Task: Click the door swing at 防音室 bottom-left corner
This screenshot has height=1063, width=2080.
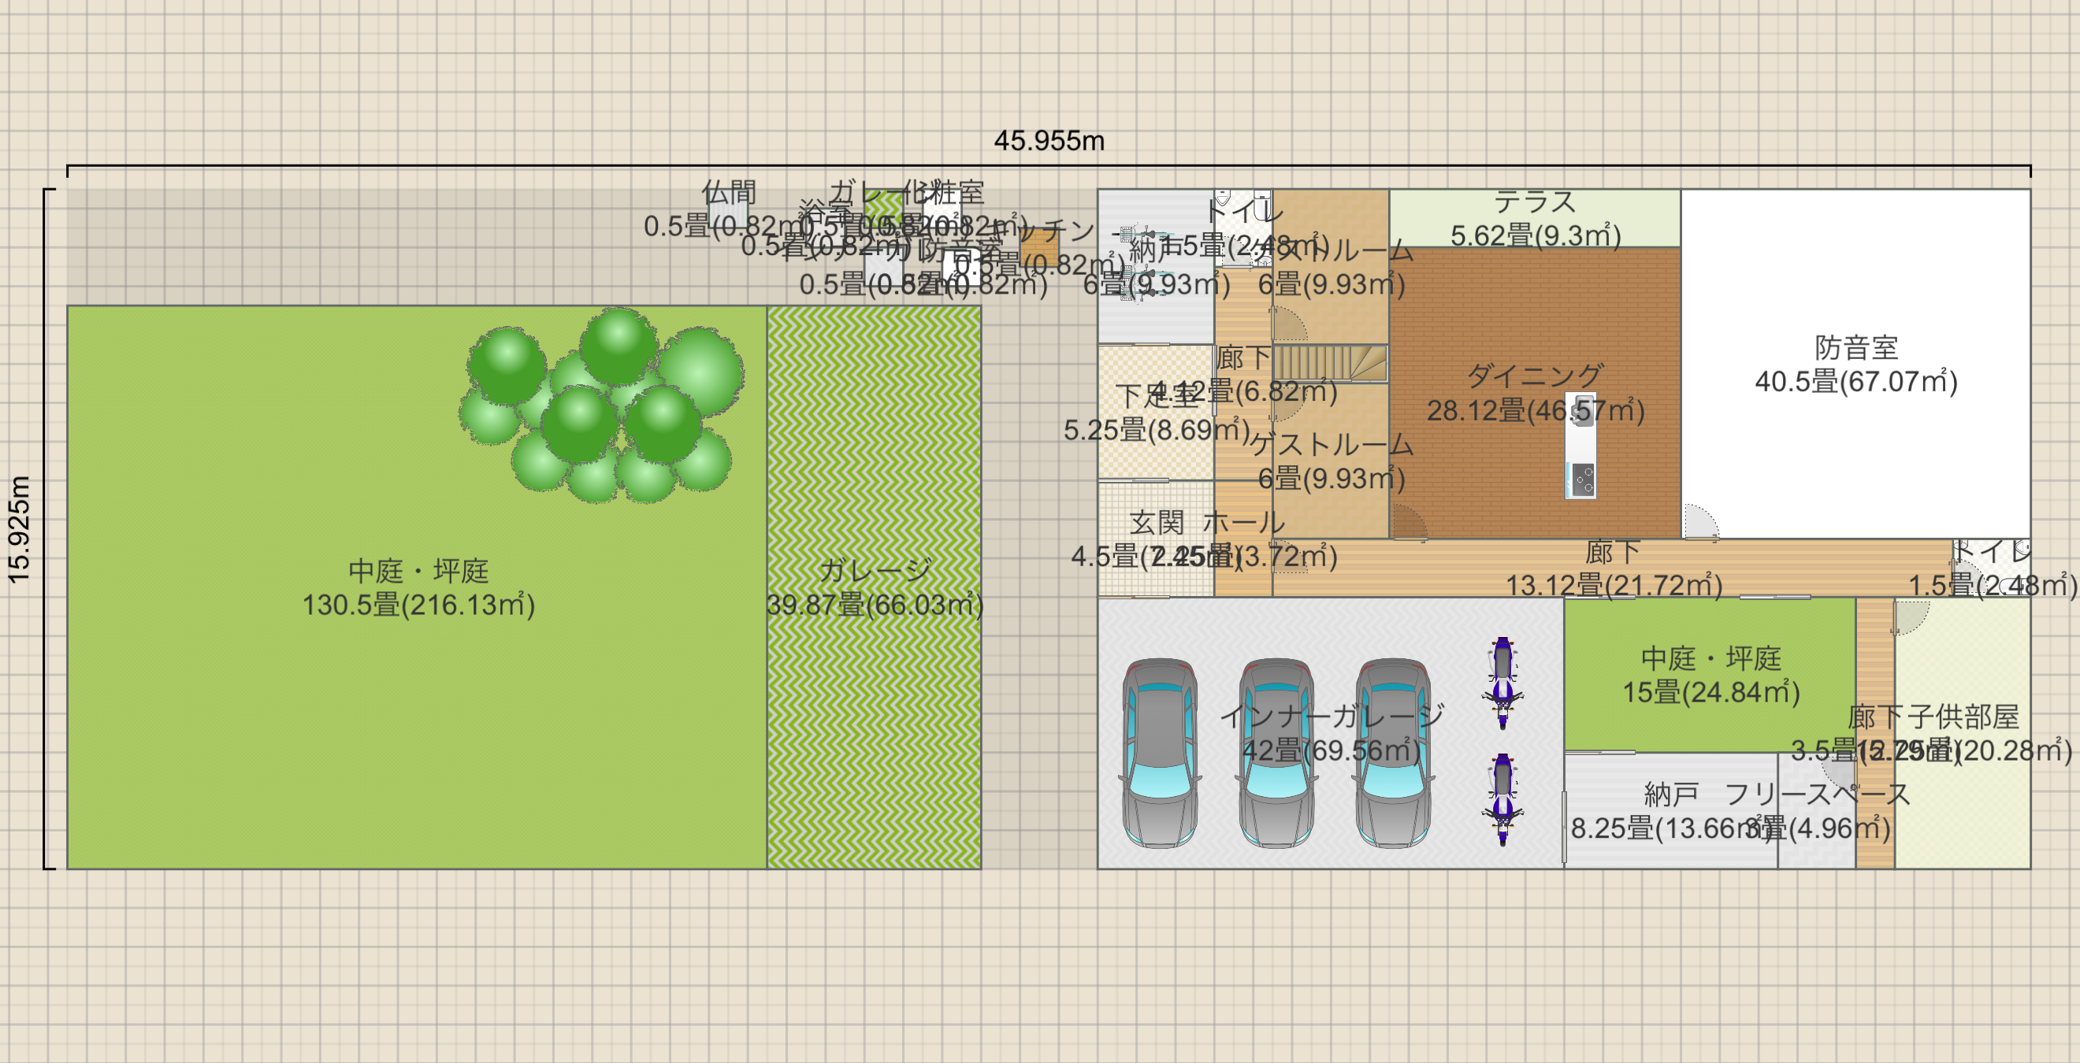Action: point(1700,521)
